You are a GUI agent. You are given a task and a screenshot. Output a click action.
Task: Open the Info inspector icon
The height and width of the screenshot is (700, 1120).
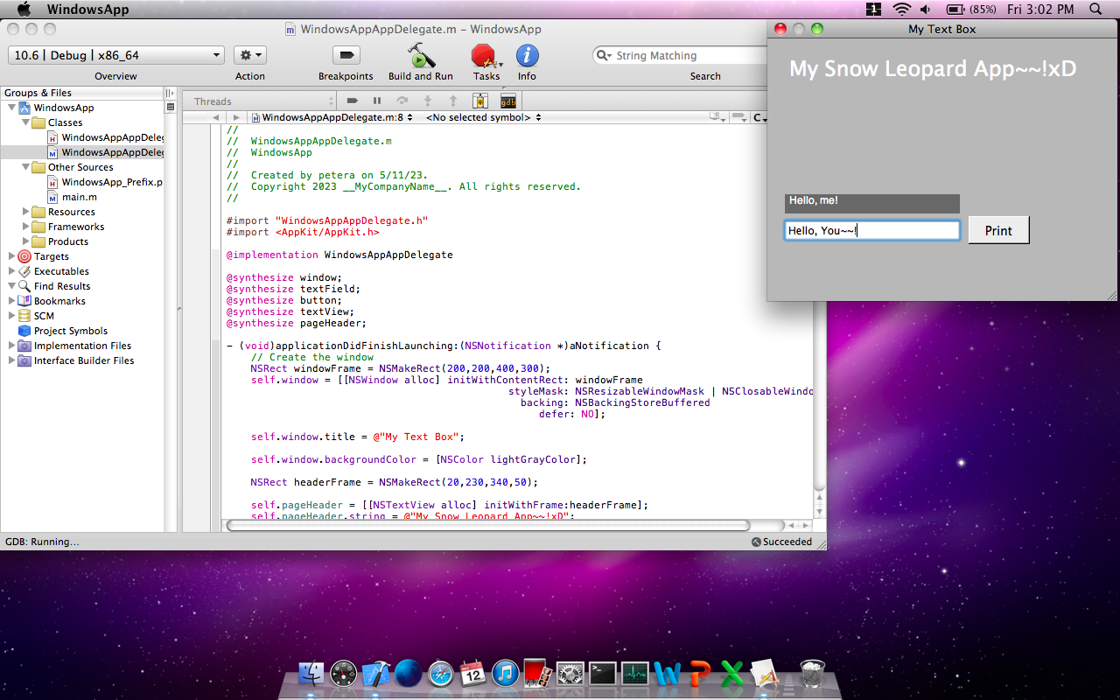point(527,56)
